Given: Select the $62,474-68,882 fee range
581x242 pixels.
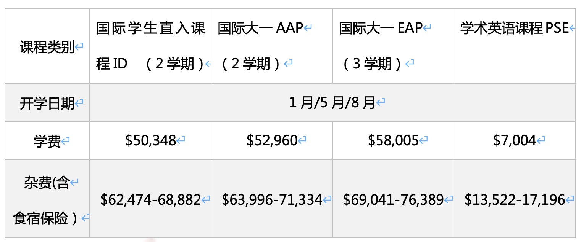Looking at the screenshot, I should [150, 199].
